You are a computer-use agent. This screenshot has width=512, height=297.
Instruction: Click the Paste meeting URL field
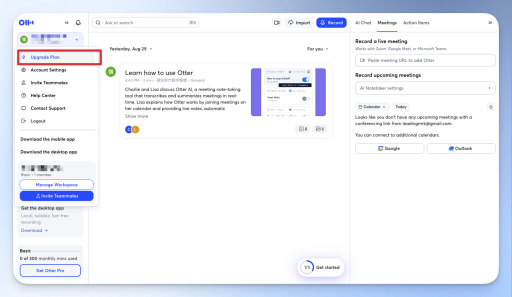tap(425, 60)
